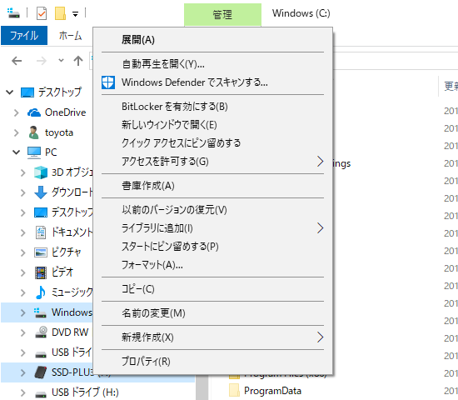The image size is (458, 400).
Task: Expand the ドキュメント tree node
Action: click(23, 232)
